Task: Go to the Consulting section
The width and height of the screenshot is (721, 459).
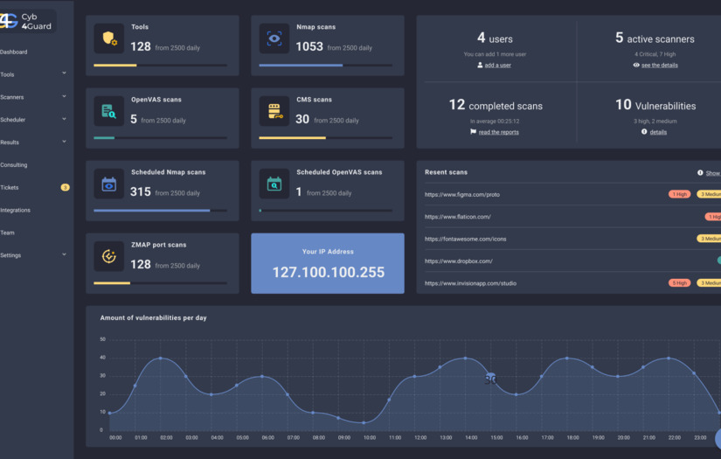Action: tap(14, 165)
